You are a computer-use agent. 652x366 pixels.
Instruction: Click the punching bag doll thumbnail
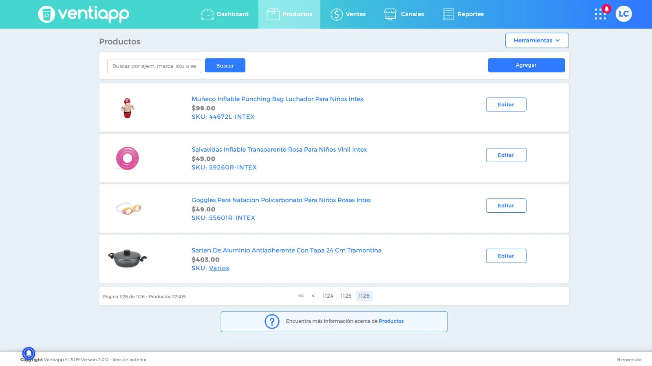[x=128, y=108]
